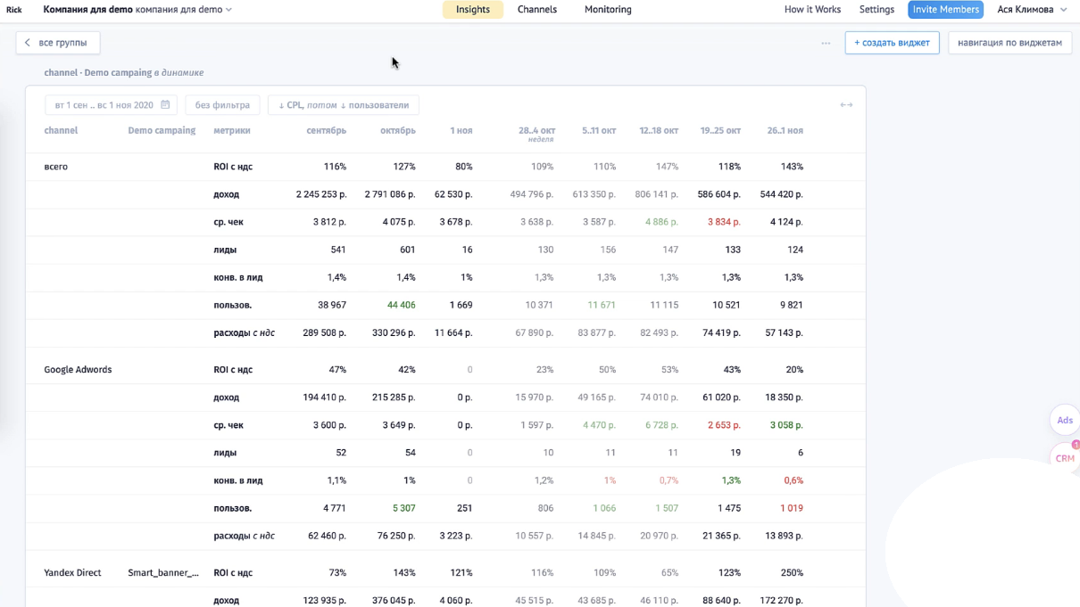Click the 5..11 окт column header

point(599,131)
